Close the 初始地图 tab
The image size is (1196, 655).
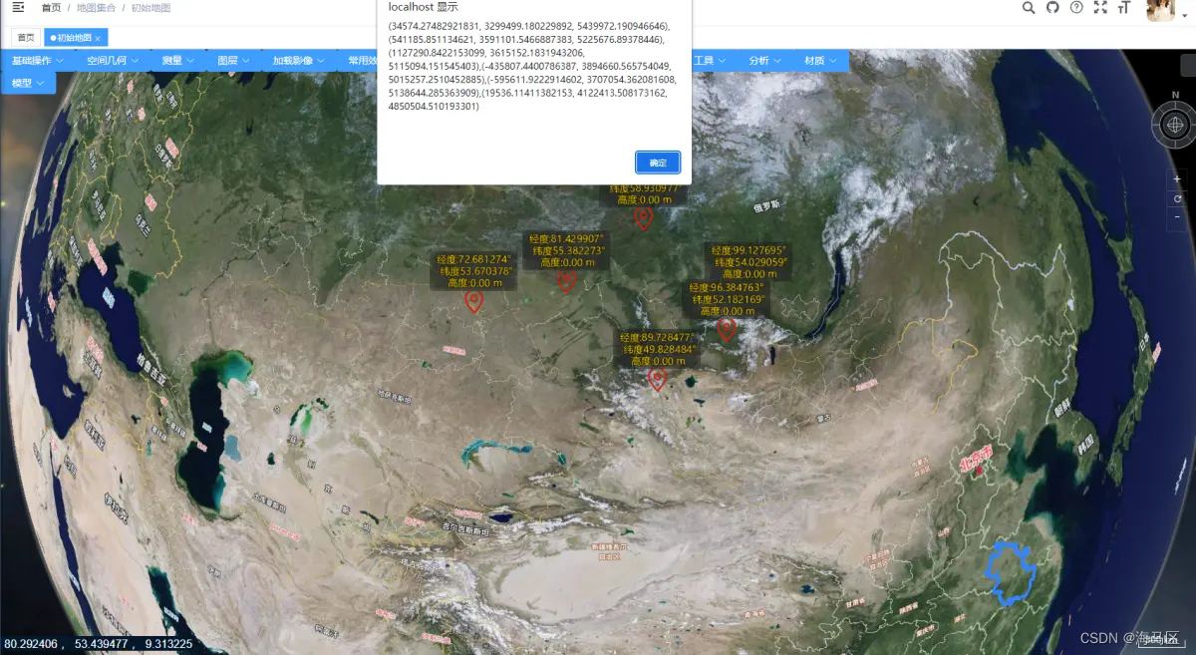coord(98,38)
